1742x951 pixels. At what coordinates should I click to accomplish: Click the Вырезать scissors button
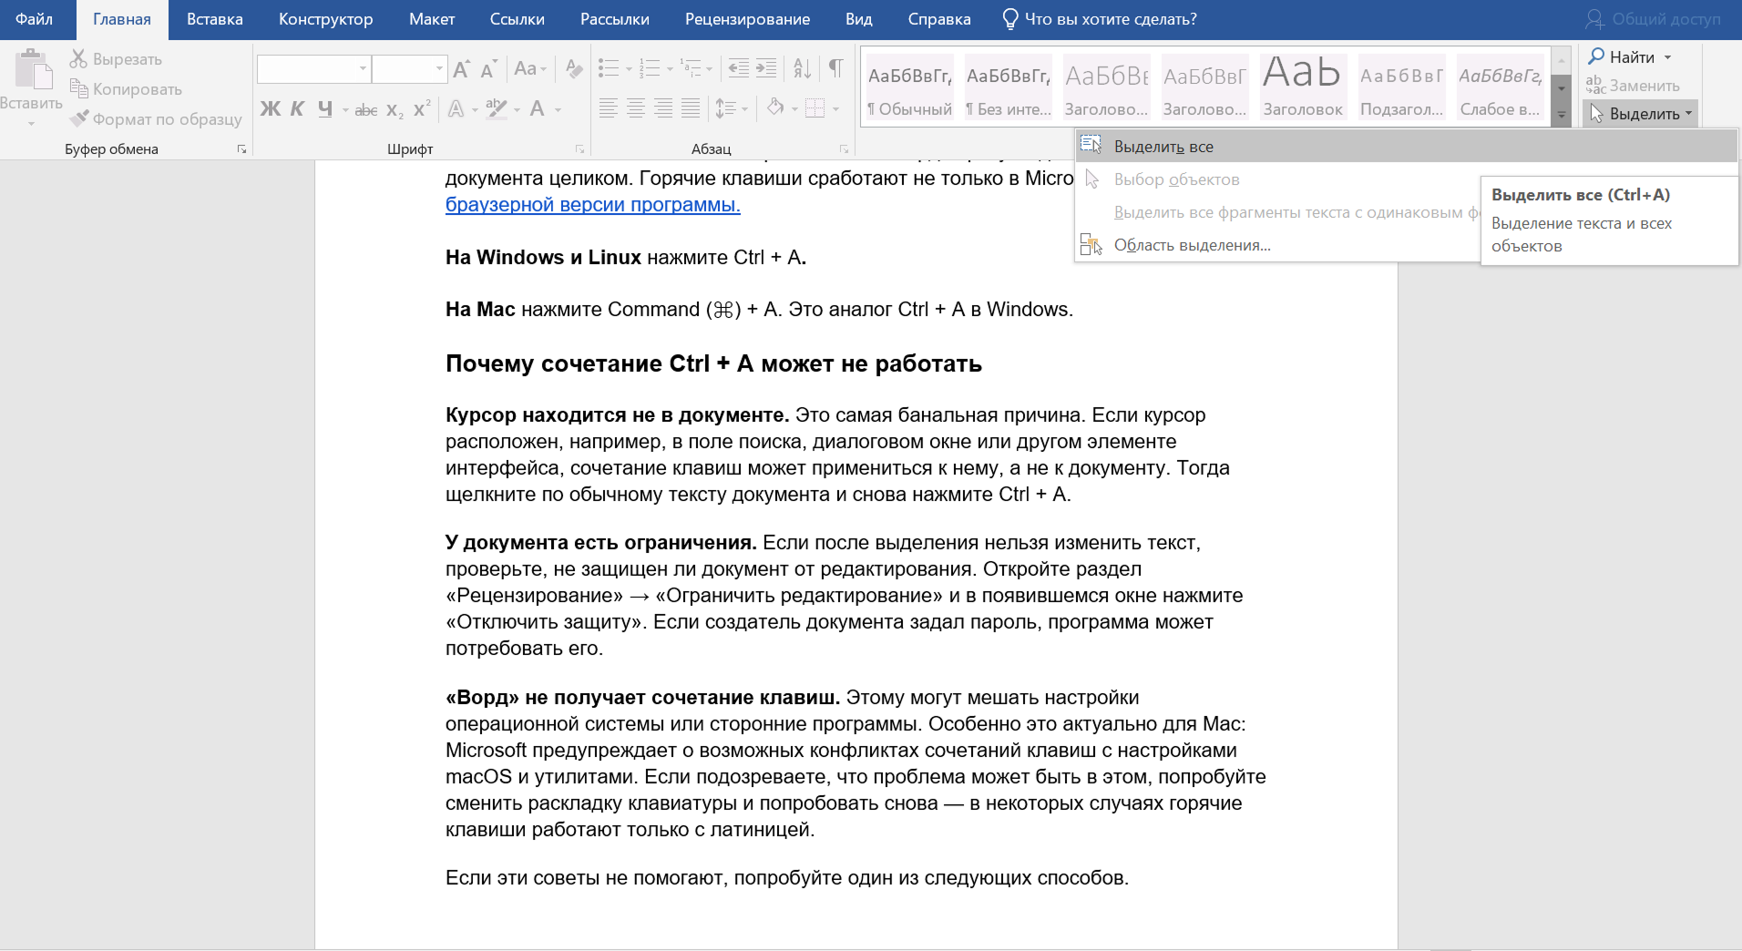pyautogui.click(x=117, y=59)
